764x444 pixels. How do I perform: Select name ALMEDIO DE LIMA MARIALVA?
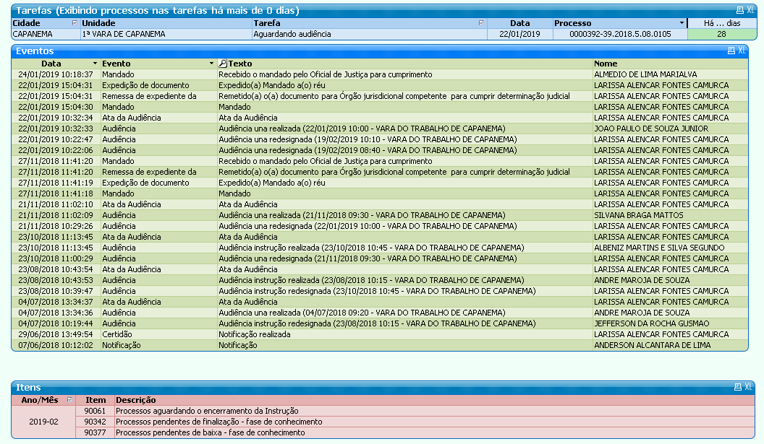pos(645,74)
